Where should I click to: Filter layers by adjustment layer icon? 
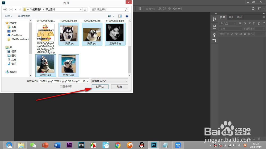(x=245, y=23)
